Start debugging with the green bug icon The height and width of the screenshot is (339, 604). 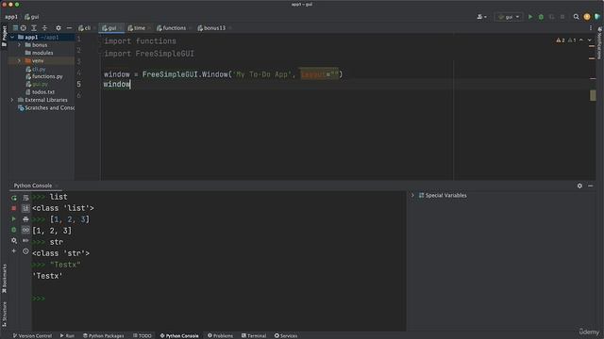pyautogui.click(x=541, y=17)
